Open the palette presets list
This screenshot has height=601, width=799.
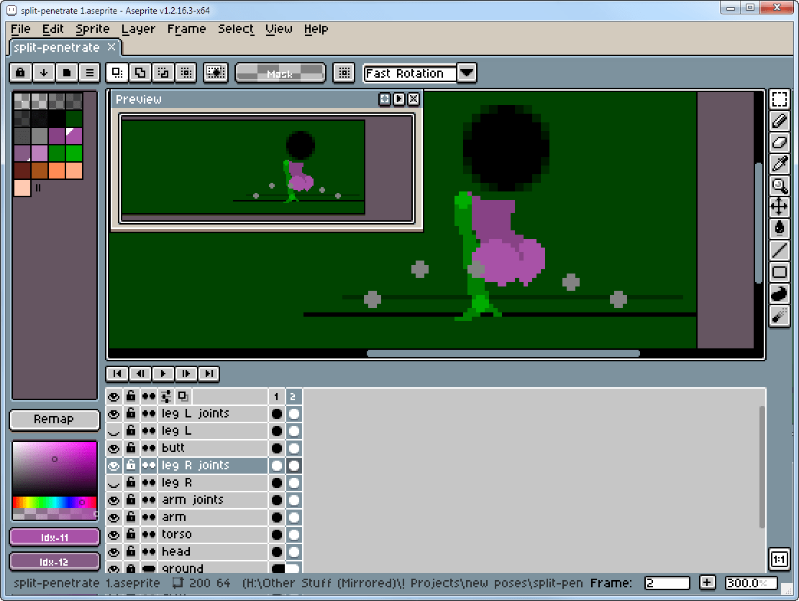click(x=67, y=73)
